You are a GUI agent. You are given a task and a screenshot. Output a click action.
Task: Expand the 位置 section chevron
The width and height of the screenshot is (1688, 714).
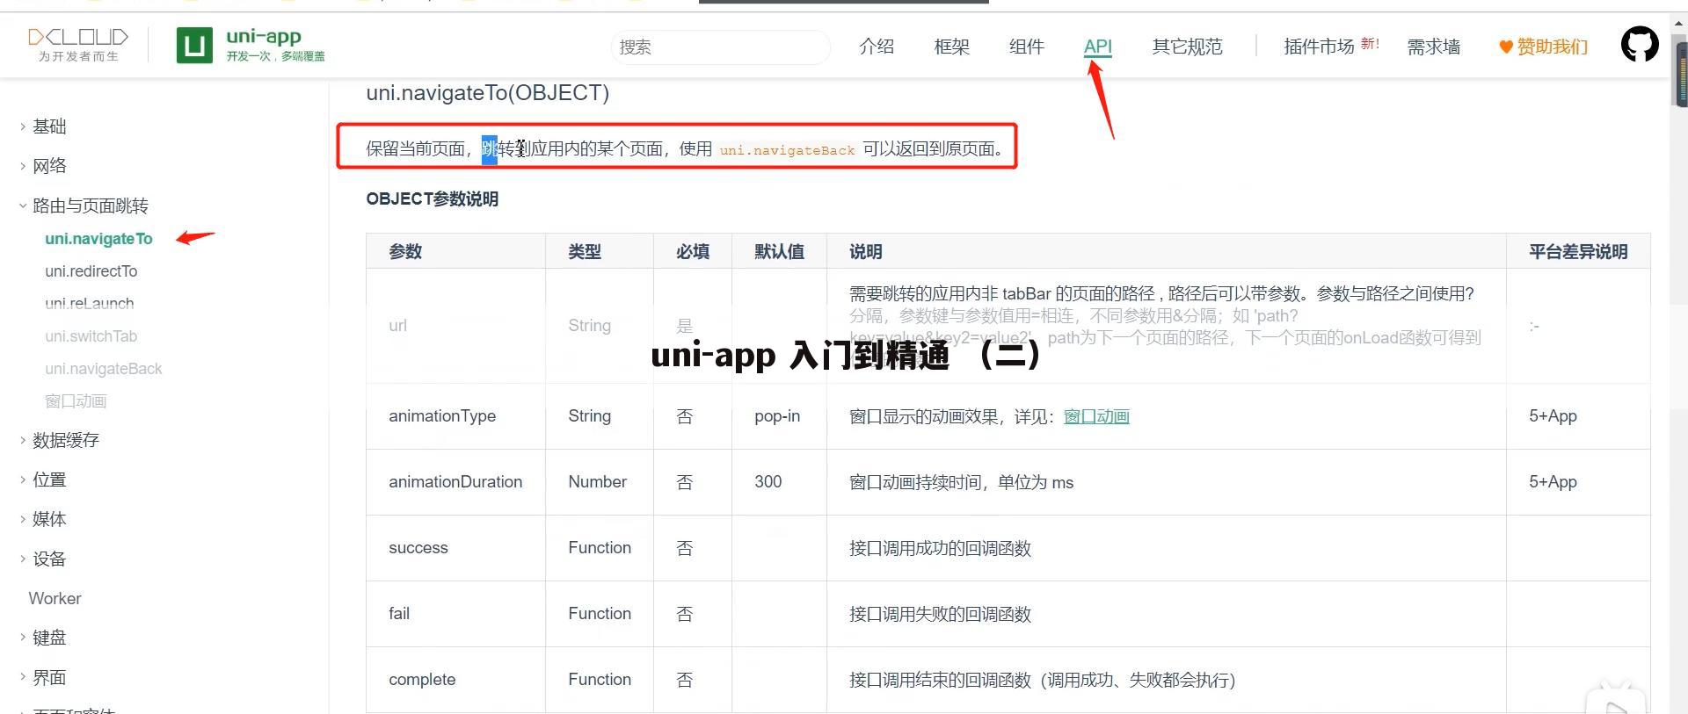coord(22,480)
